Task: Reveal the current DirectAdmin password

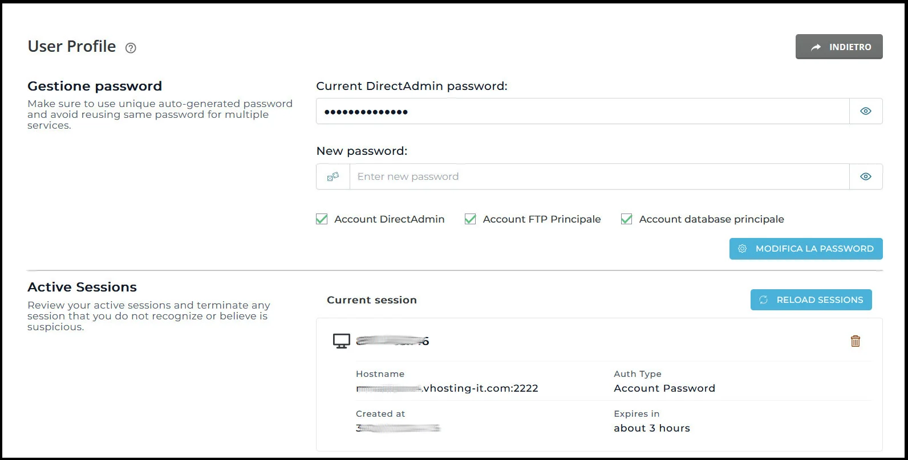Action: pos(865,111)
